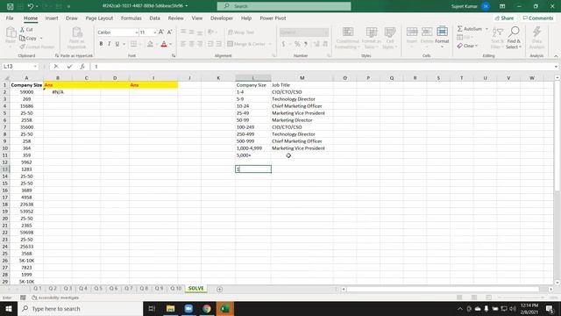Click the formula bar input
This screenshot has height=316, width=561.
(x=322, y=67)
